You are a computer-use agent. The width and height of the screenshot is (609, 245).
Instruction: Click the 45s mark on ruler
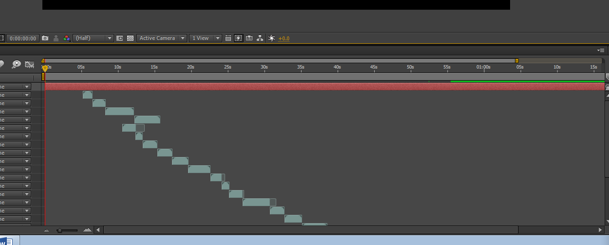point(374,67)
